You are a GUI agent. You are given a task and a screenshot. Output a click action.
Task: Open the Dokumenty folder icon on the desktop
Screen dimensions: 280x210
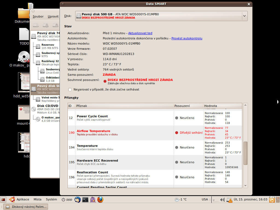pyautogui.click(x=24, y=13)
